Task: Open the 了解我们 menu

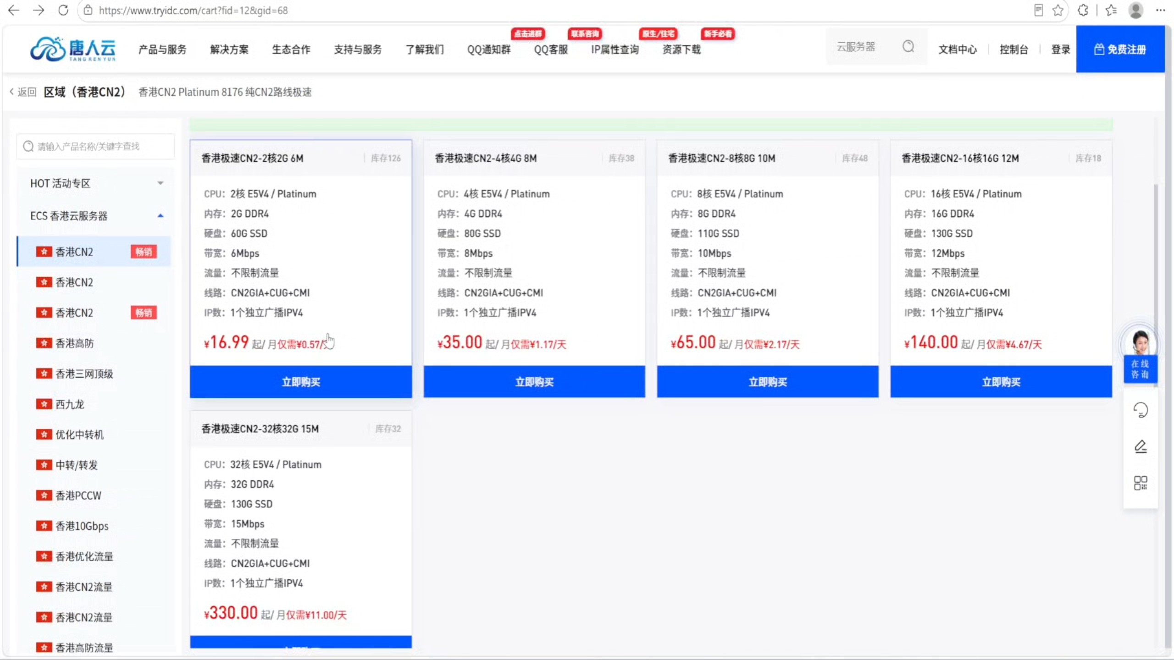Action: [425, 49]
